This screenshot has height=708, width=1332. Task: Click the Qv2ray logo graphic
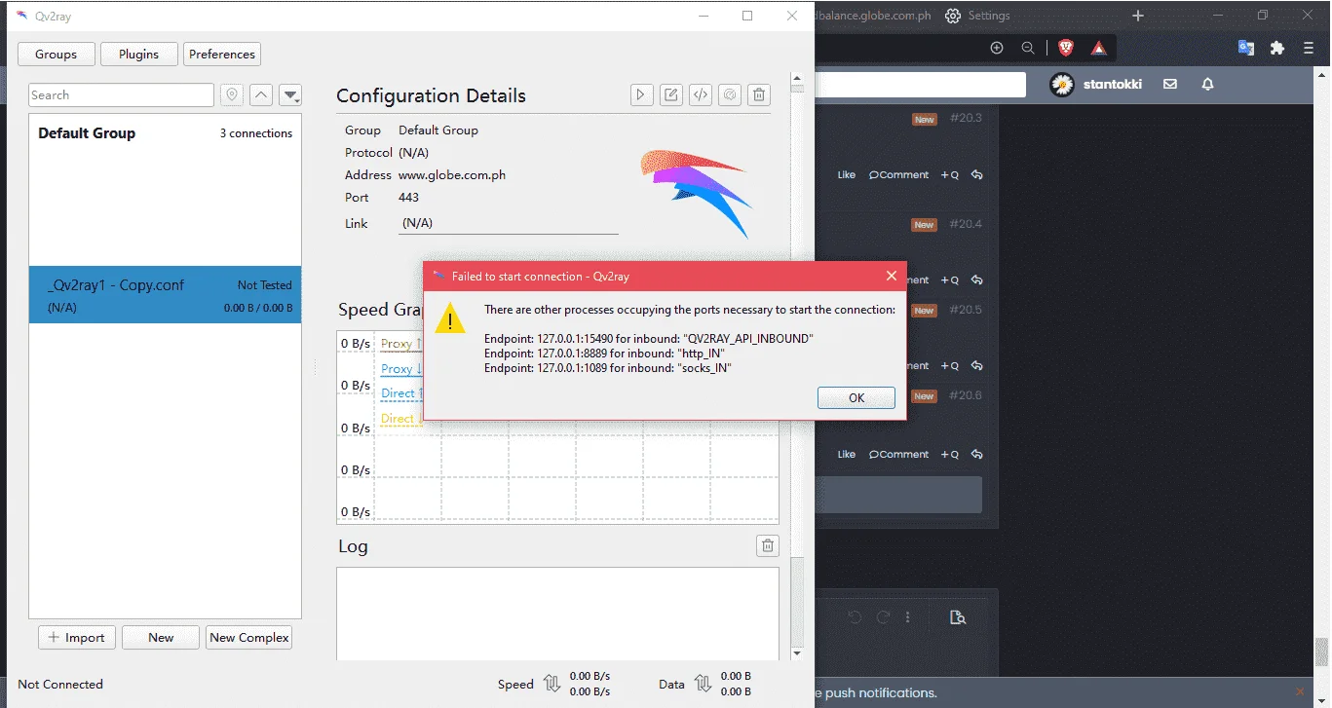pos(696,193)
